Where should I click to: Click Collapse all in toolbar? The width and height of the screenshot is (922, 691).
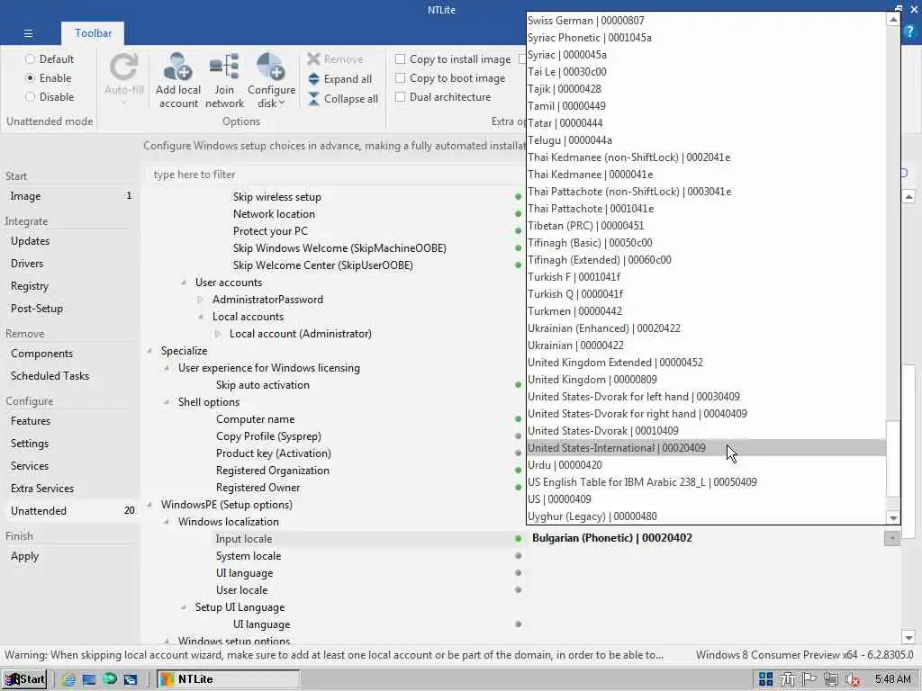pos(343,99)
